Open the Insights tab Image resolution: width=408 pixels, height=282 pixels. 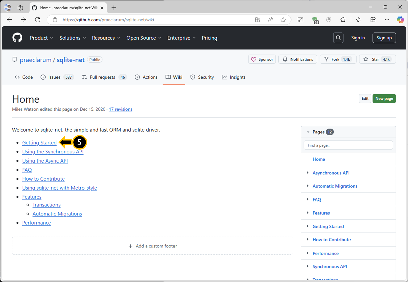(x=234, y=77)
